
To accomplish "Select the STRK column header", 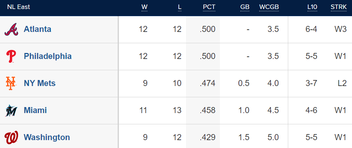I will [338, 7].
